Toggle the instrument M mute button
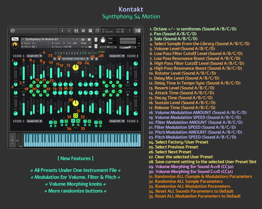 tap(96, 46)
